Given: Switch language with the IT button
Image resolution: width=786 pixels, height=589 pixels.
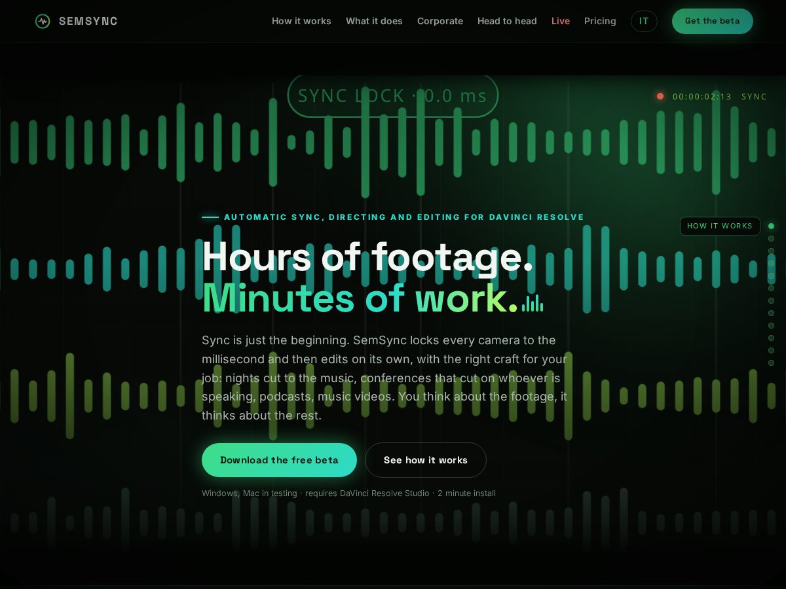Looking at the screenshot, I should (x=644, y=21).
